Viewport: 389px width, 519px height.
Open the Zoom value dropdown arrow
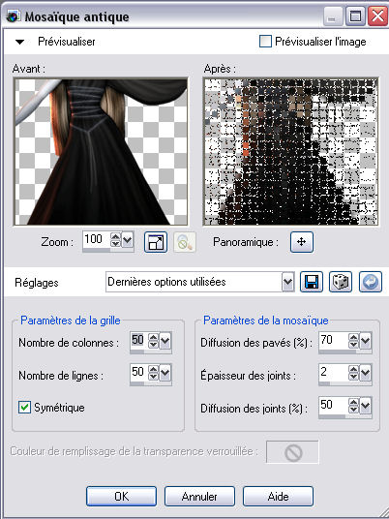tap(128, 240)
